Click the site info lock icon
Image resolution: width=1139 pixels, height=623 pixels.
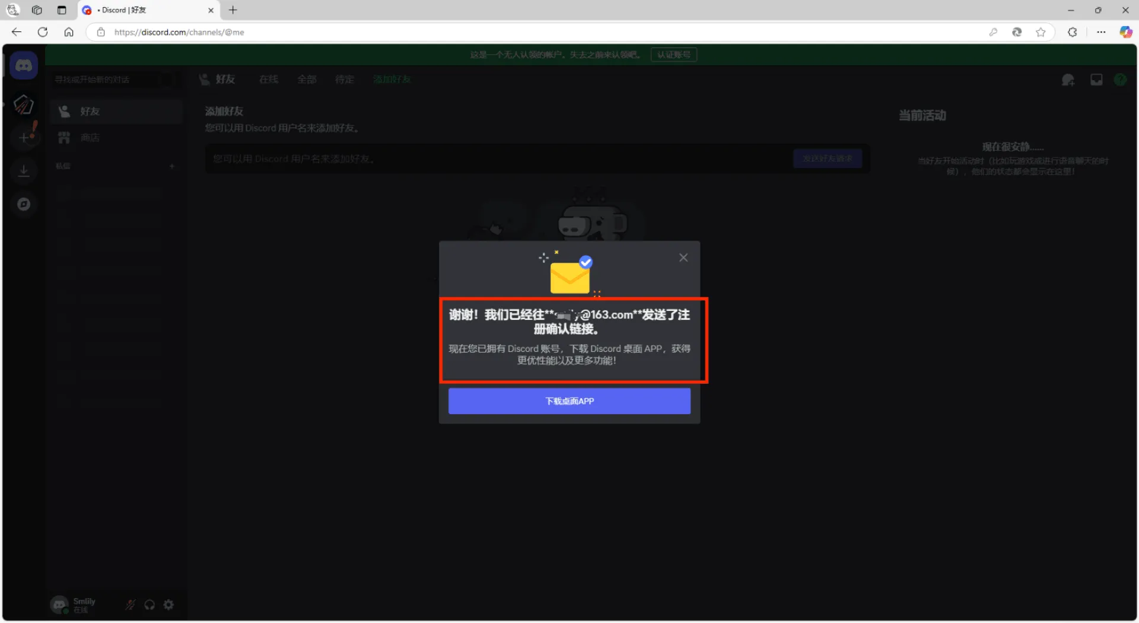[101, 32]
